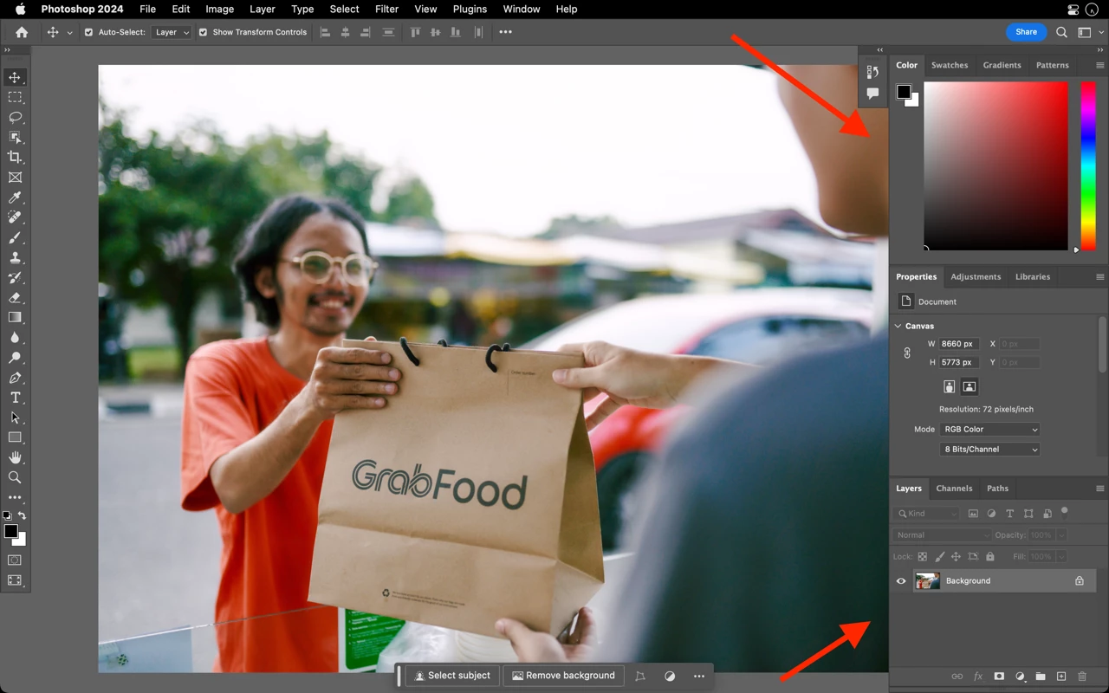Open the Move tool preset picker arrow
This screenshot has height=693, width=1109.
pyautogui.click(x=70, y=33)
